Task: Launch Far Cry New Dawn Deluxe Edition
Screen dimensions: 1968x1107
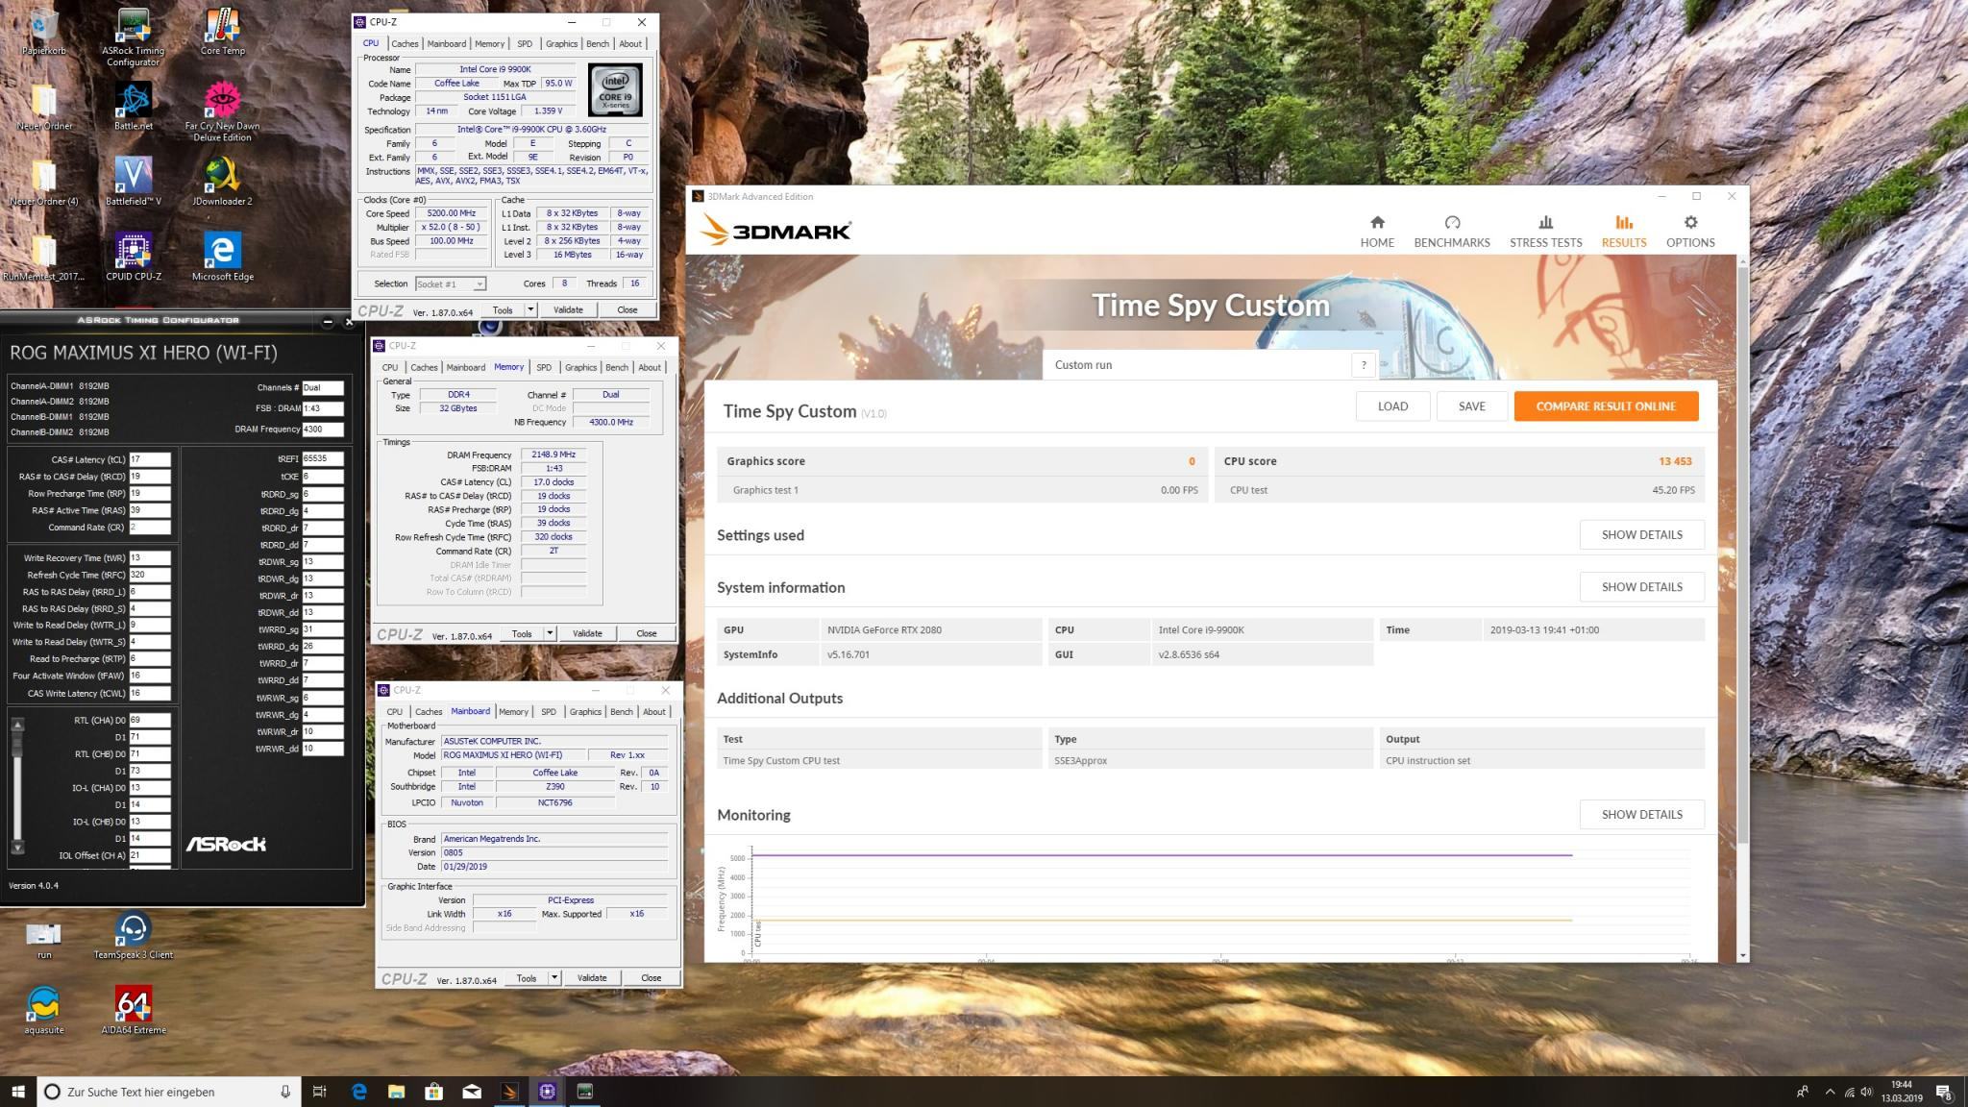Action: pos(222,112)
